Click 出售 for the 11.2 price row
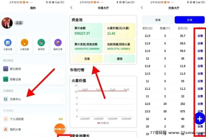Viewport: 206px width, 137px height. (x=200, y=89)
